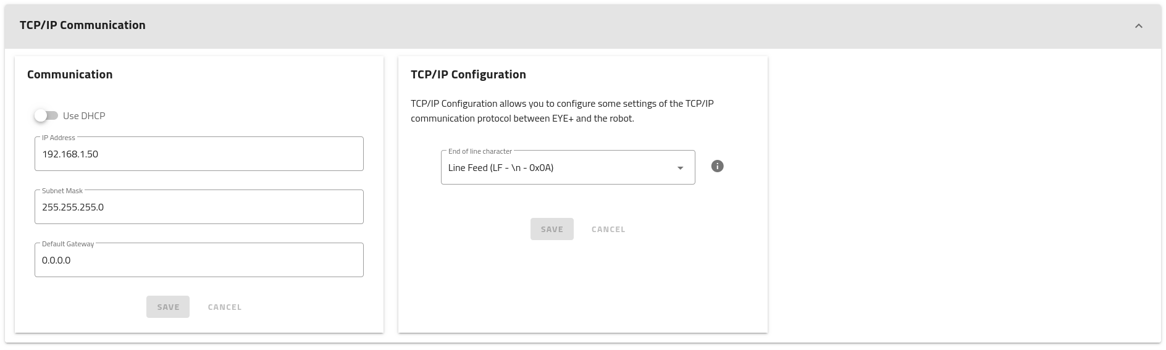
Task: Click the Use DHCP label text
Action: coord(84,116)
